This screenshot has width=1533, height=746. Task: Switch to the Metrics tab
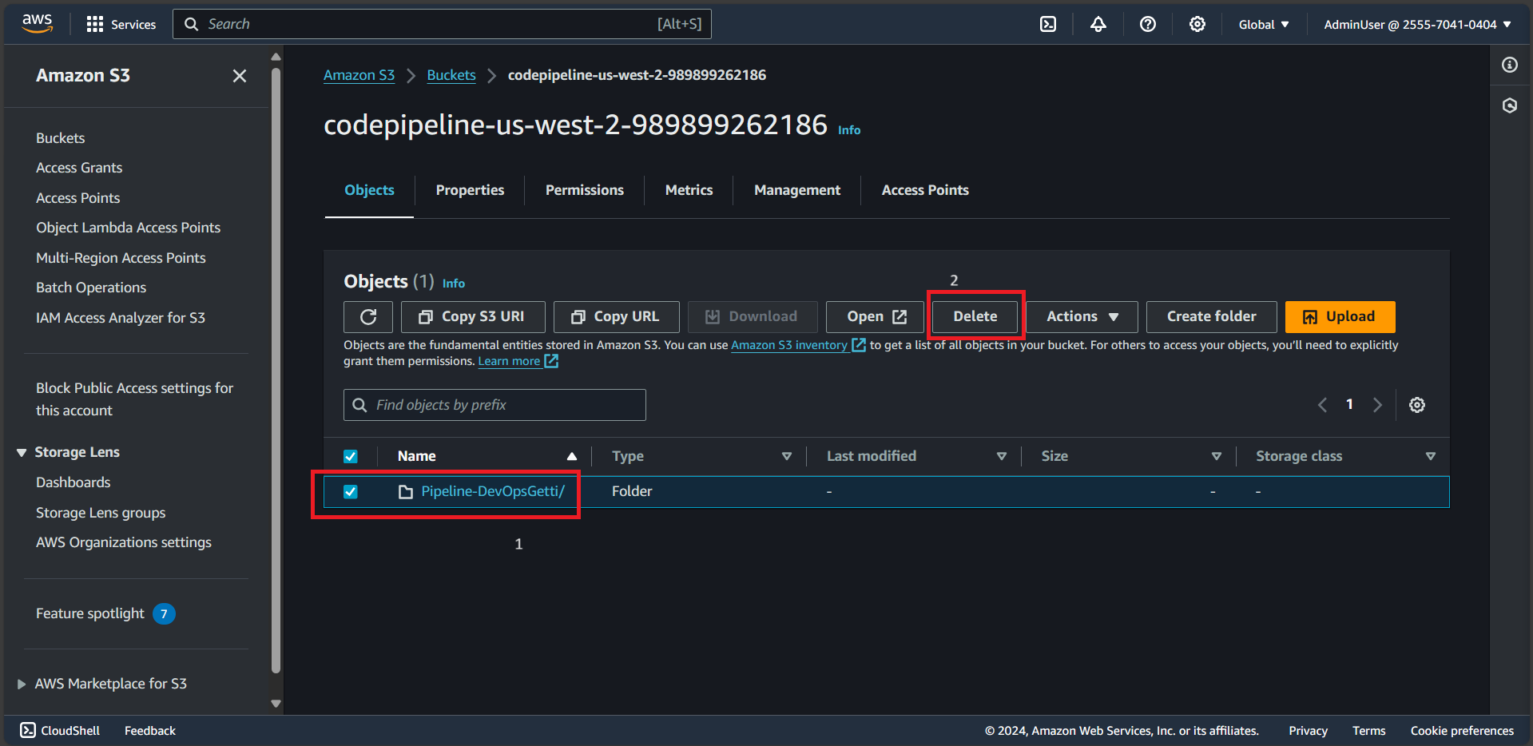689,190
